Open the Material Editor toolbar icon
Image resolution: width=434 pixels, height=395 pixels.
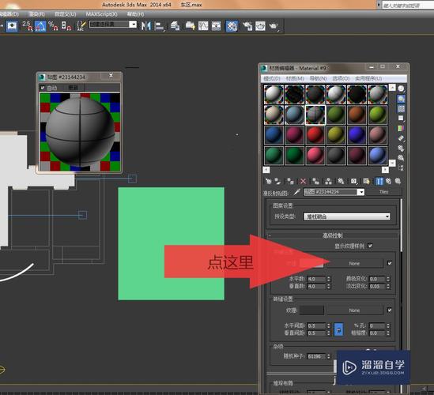tap(232, 26)
